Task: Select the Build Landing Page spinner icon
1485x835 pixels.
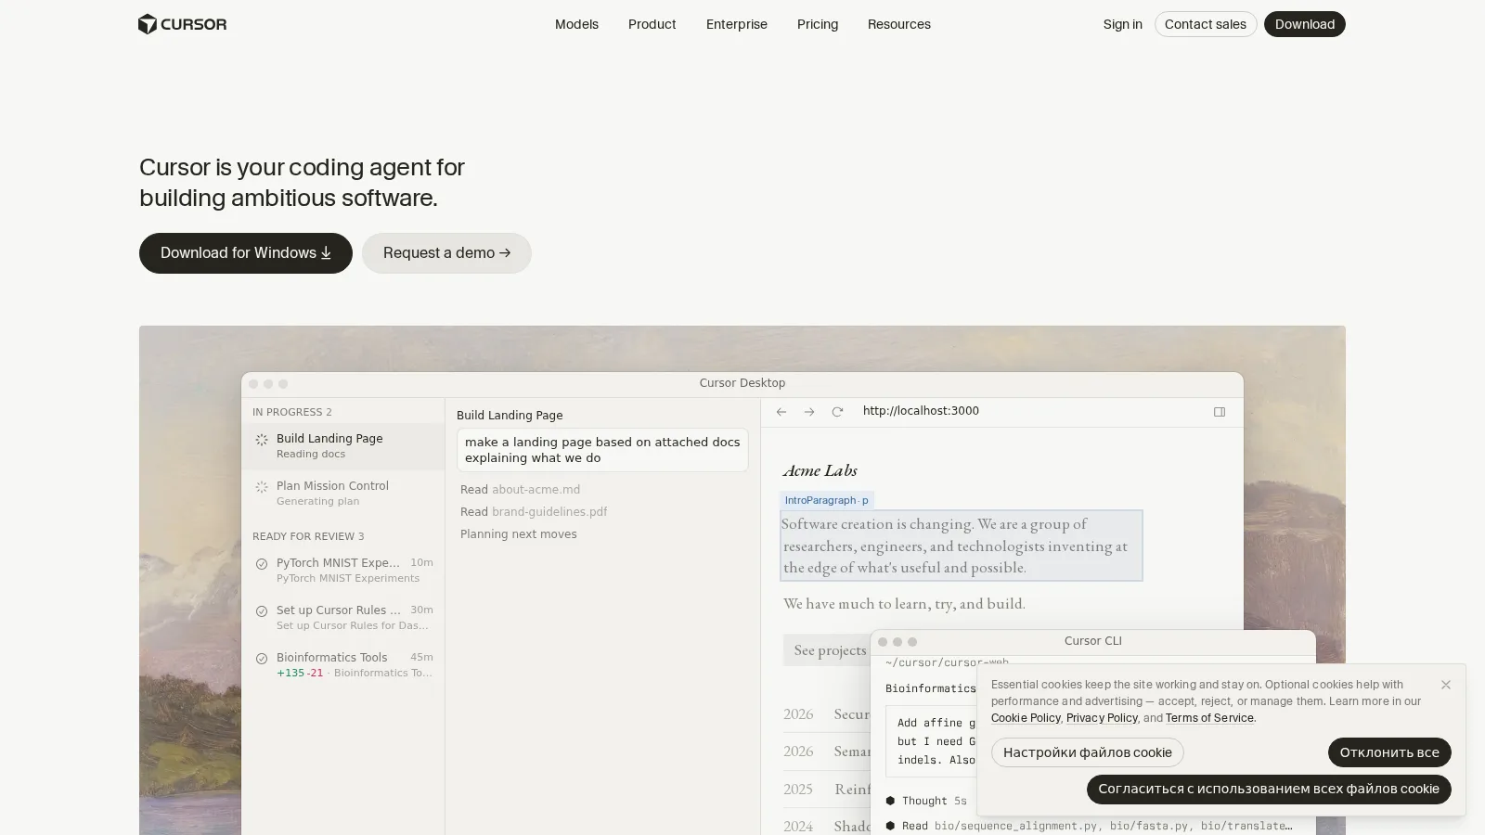Action: 262,440
